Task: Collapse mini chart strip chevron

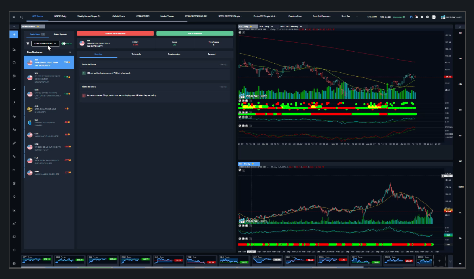Action: pyautogui.click(x=450, y=262)
